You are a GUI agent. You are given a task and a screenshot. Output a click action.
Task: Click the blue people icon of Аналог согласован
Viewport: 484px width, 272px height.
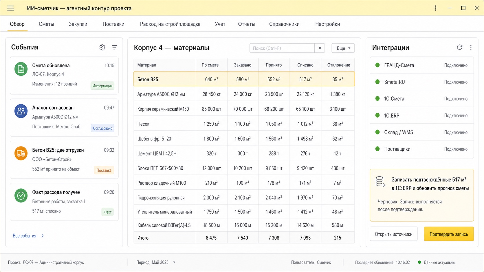click(x=21, y=111)
